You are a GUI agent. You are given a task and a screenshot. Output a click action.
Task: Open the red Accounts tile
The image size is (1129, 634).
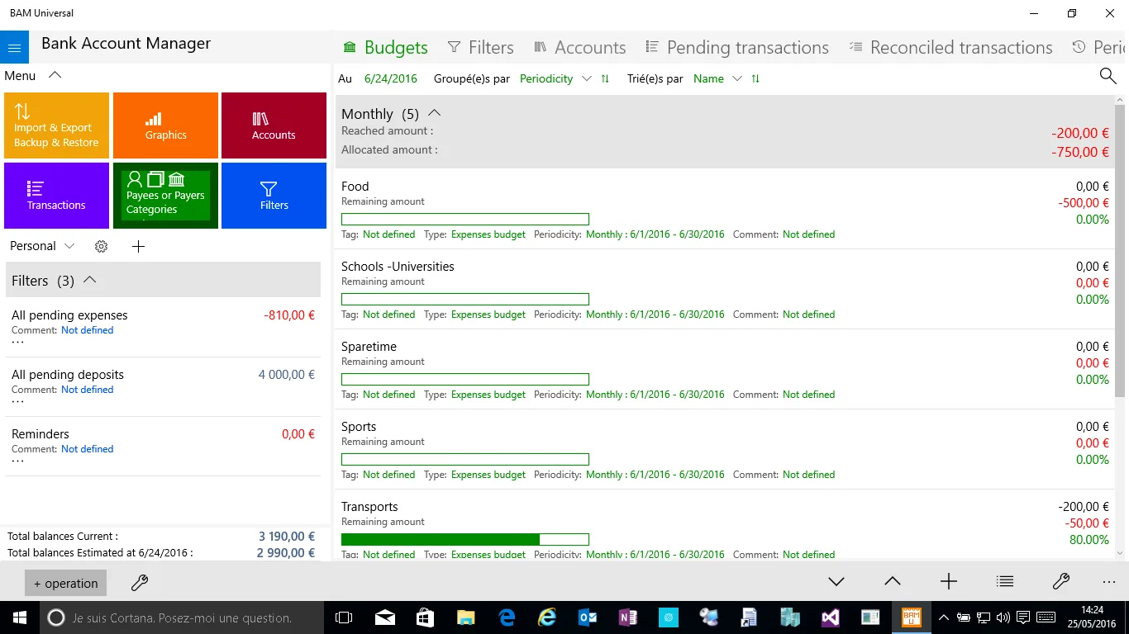(x=274, y=125)
